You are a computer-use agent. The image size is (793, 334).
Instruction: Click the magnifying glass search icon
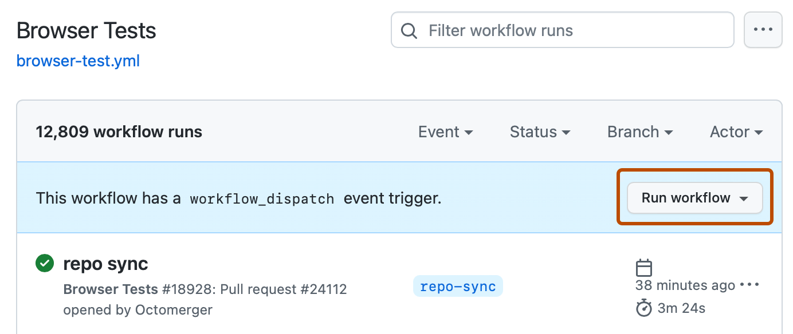tap(409, 30)
